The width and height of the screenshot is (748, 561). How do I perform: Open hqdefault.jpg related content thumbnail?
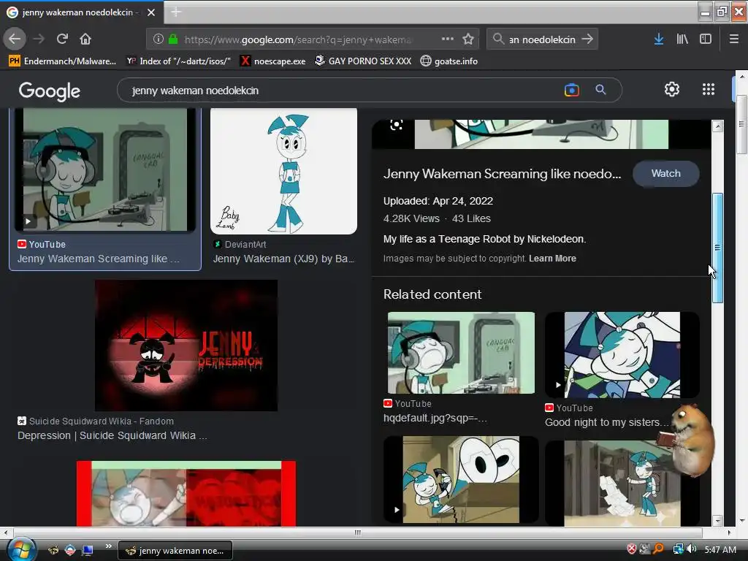coord(461,353)
